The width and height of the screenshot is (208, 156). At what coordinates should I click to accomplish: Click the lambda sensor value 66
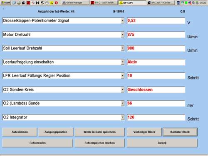tap(156, 103)
